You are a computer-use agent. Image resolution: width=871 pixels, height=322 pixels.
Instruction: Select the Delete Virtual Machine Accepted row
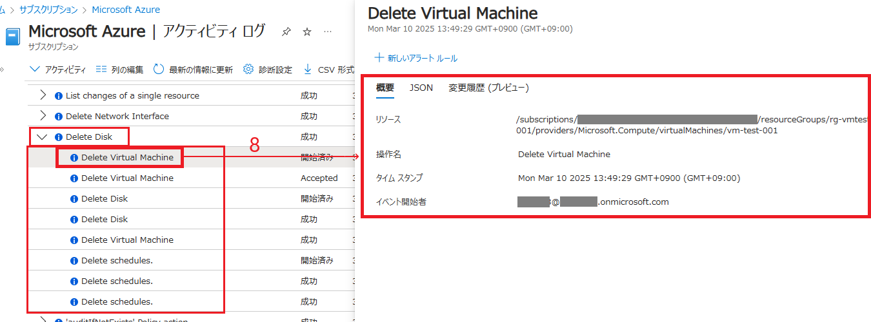point(190,178)
